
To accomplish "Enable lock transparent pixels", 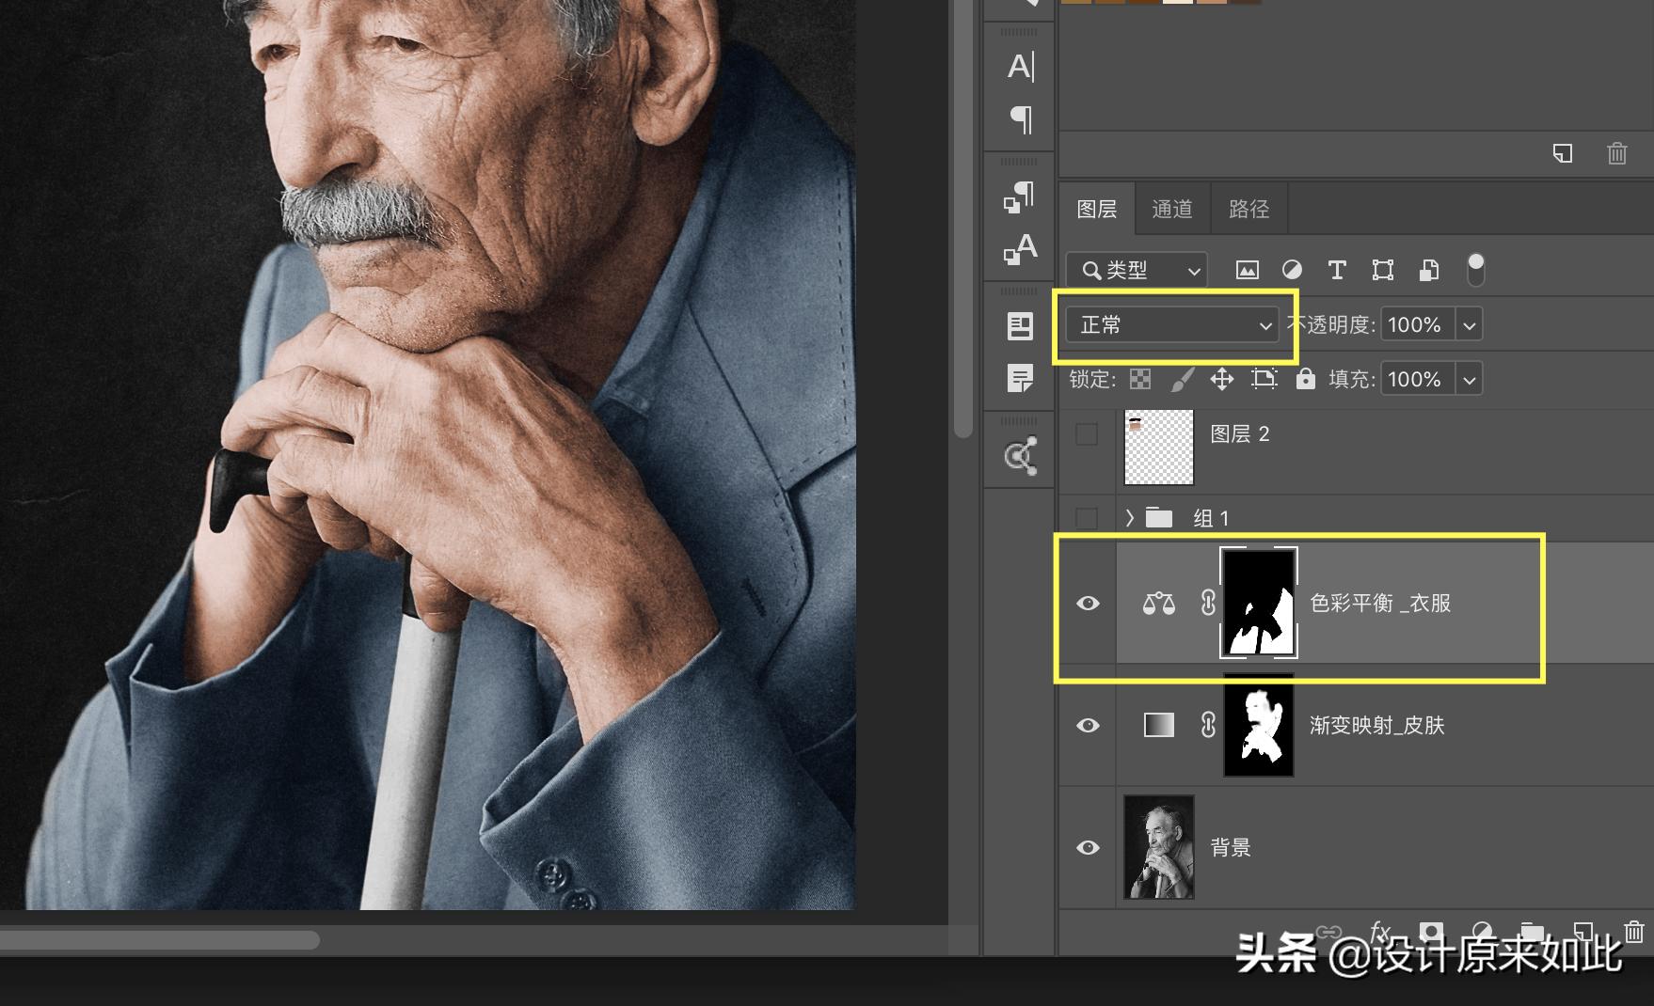I will (1140, 379).
